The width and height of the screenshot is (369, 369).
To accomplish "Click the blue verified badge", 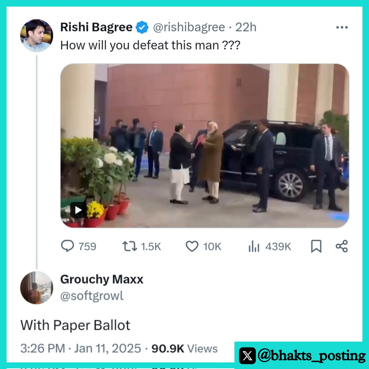I will pyautogui.click(x=142, y=27).
